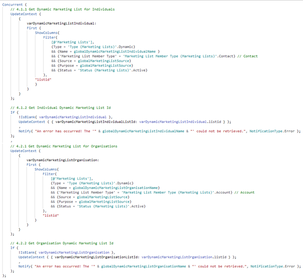303x279 pixels.
Task: Click the First function in the Individuals block
Action: [32, 28]
